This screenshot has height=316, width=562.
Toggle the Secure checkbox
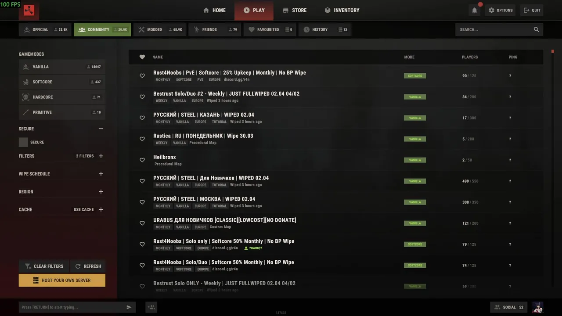coord(23,142)
